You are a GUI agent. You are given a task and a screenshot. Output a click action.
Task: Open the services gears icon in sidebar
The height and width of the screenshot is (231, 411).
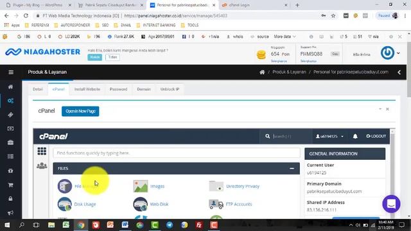click(10, 101)
